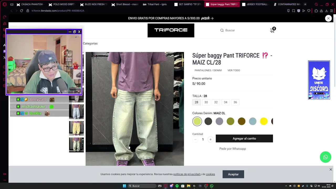Click the TRIFORCE logo
This screenshot has height=189, width=336.
171,30
